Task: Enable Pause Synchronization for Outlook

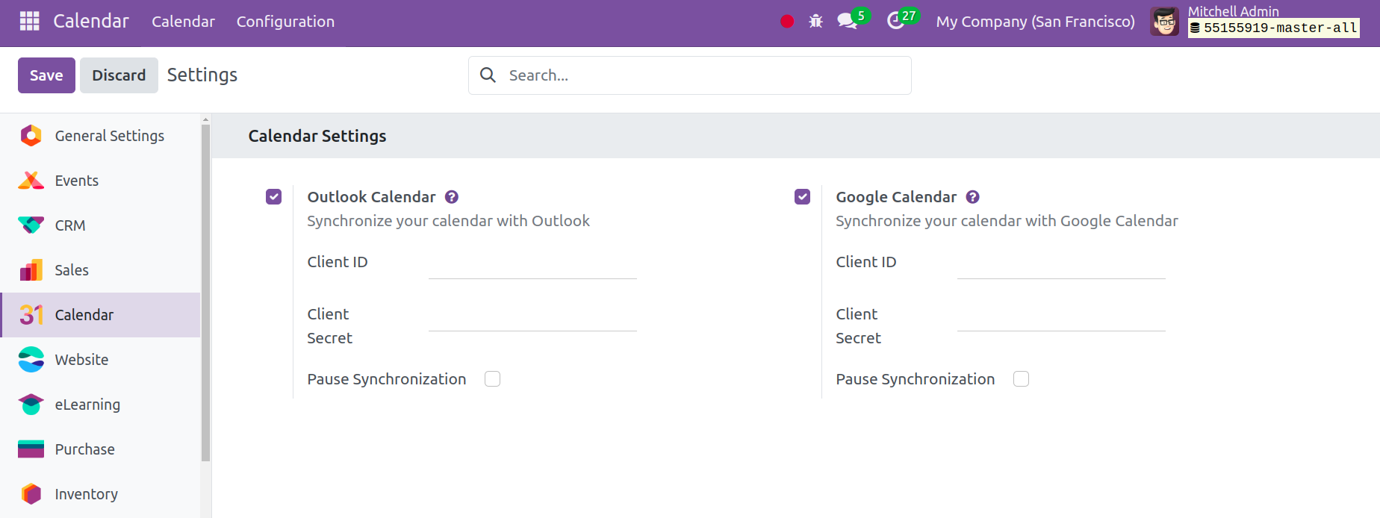Action: coord(493,379)
